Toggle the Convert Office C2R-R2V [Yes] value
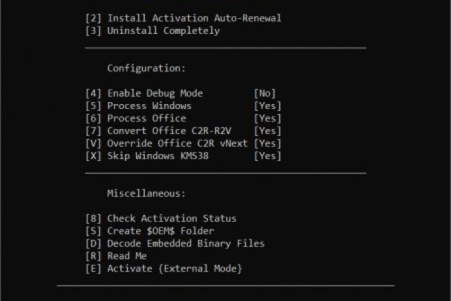This screenshot has height=301, width=451. pyautogui.click(x=267, y=131)
